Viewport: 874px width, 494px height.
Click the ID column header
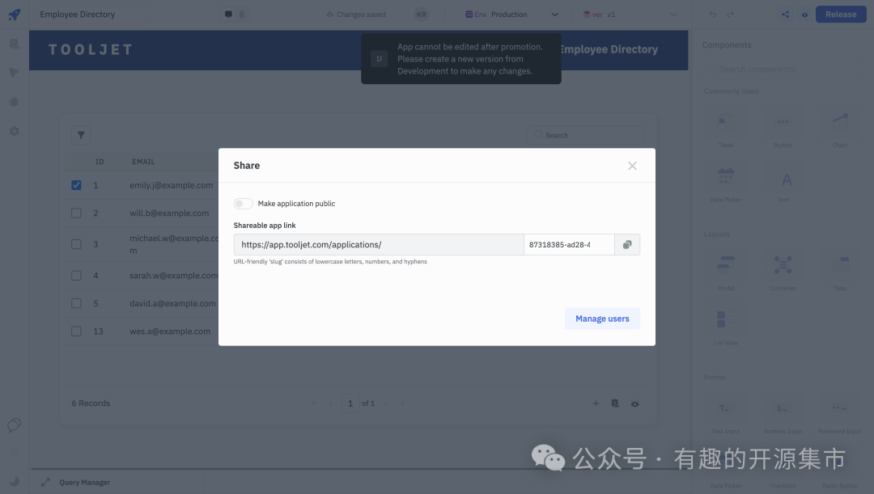(x=100, y=162)
